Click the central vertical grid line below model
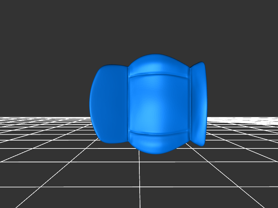 (x=139, y=180)
